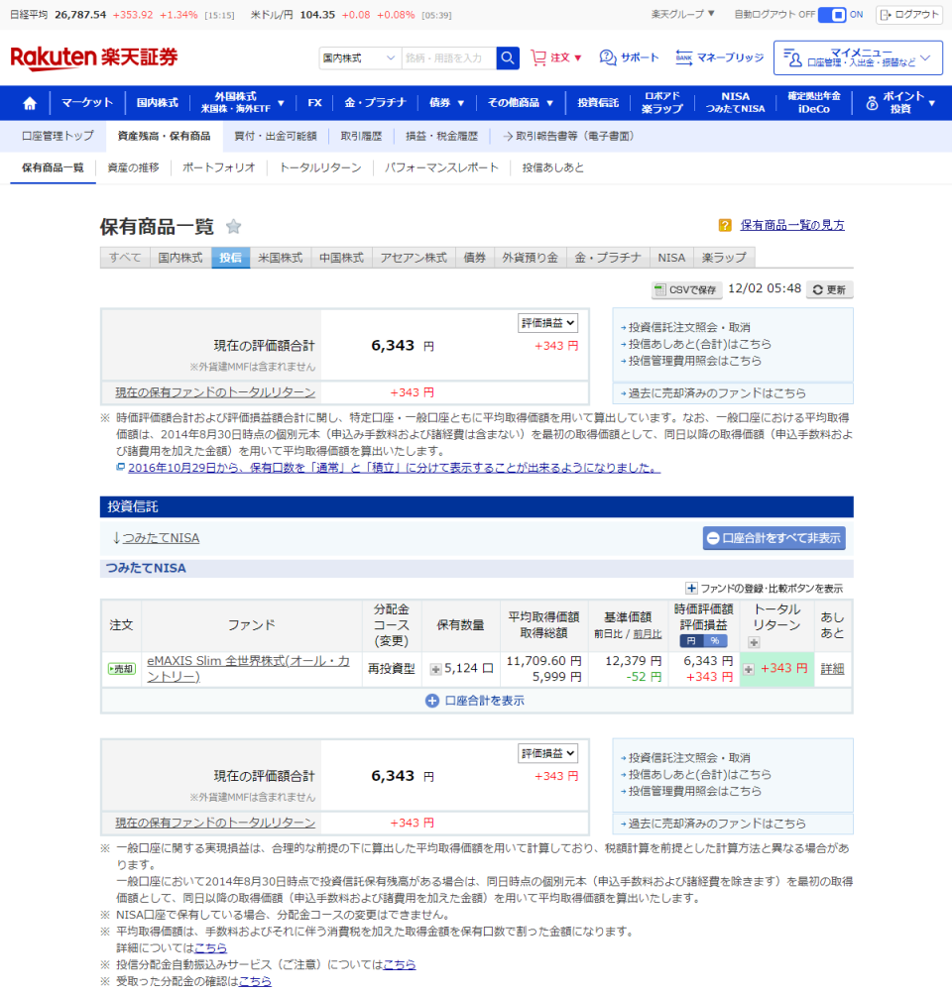Open マネーブリッジ bank link

[719, 57]
